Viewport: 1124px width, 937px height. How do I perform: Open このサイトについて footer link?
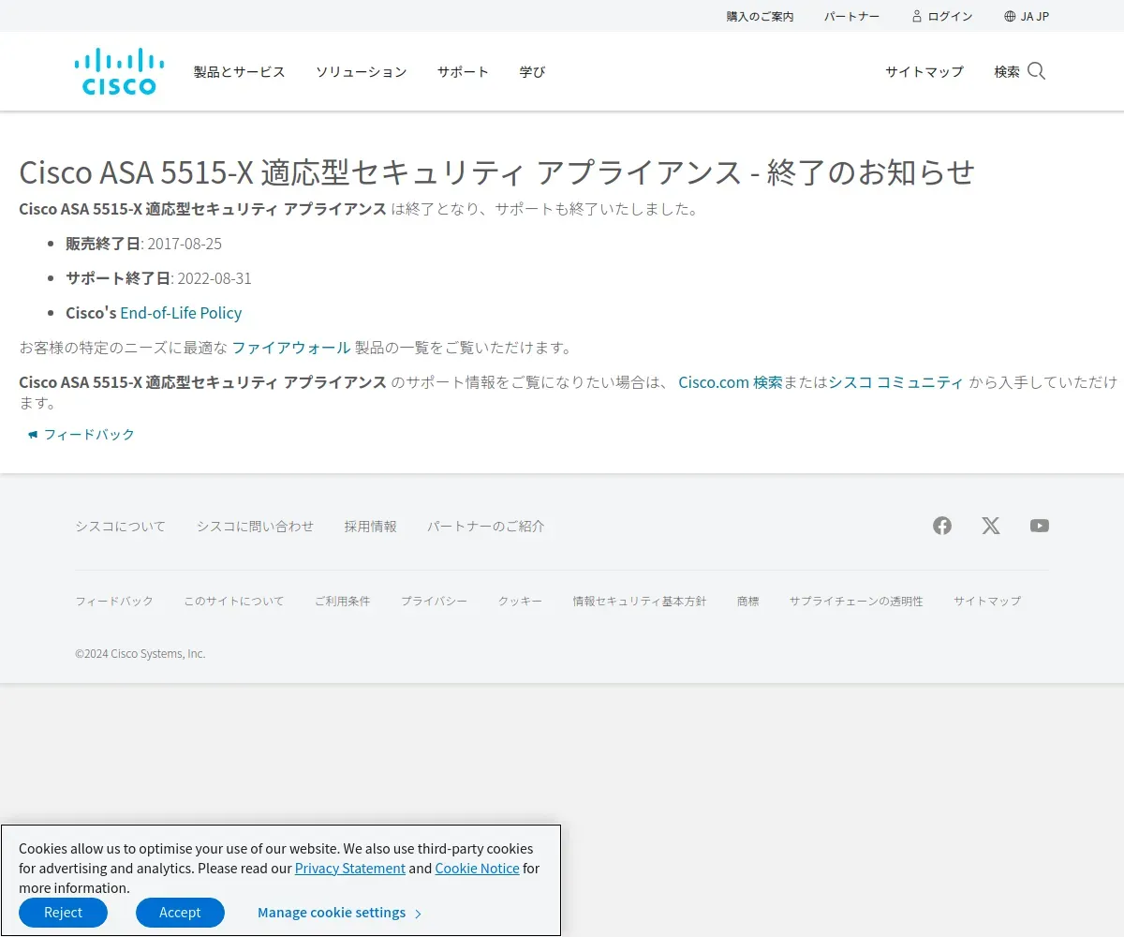pyautogui.click(x=233, y=601)
